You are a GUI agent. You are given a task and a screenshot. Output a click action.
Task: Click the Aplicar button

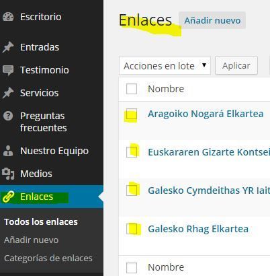236,66
